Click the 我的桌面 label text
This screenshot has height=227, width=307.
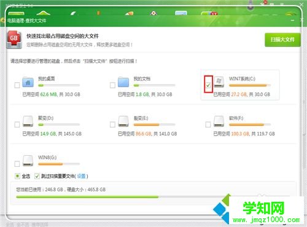[x=47, y=79]
